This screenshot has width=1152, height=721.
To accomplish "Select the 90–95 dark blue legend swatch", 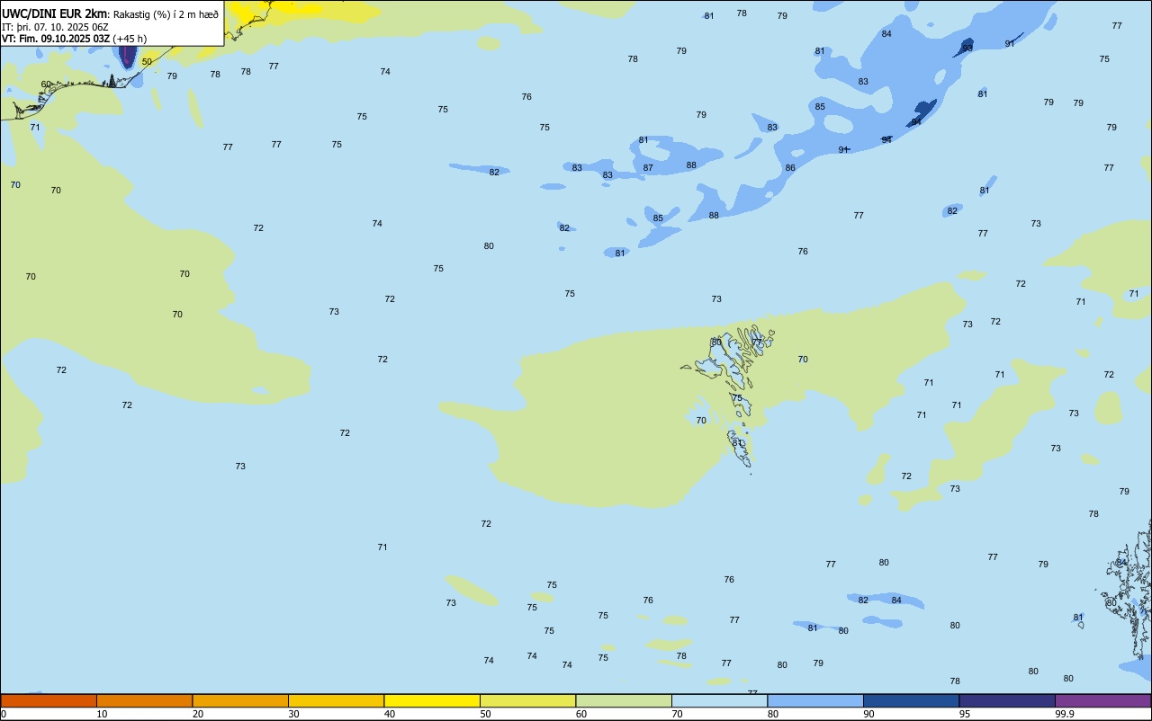I will pyautogui.click(x=911, y=700).
